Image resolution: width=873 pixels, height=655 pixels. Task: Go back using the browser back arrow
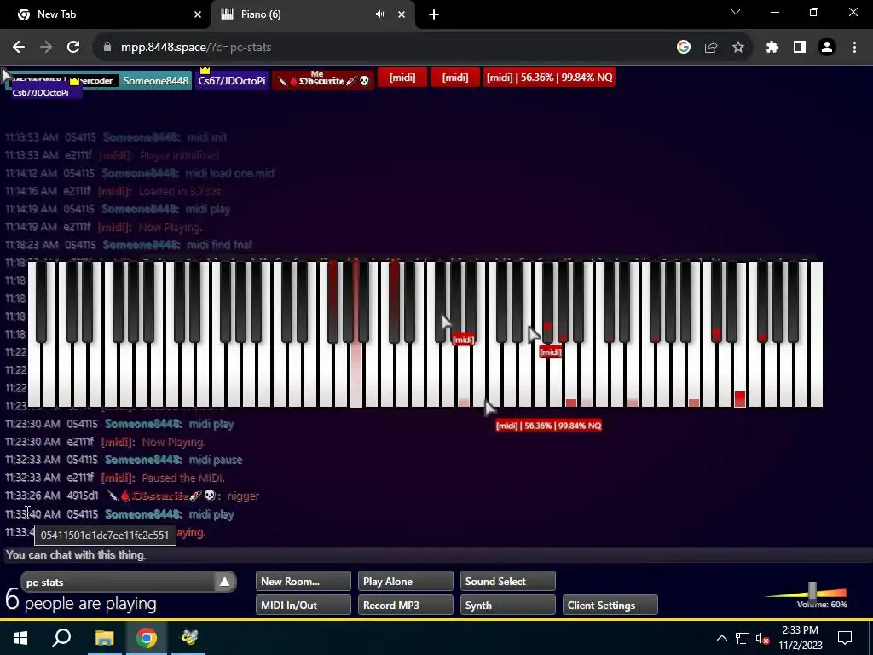19,48
